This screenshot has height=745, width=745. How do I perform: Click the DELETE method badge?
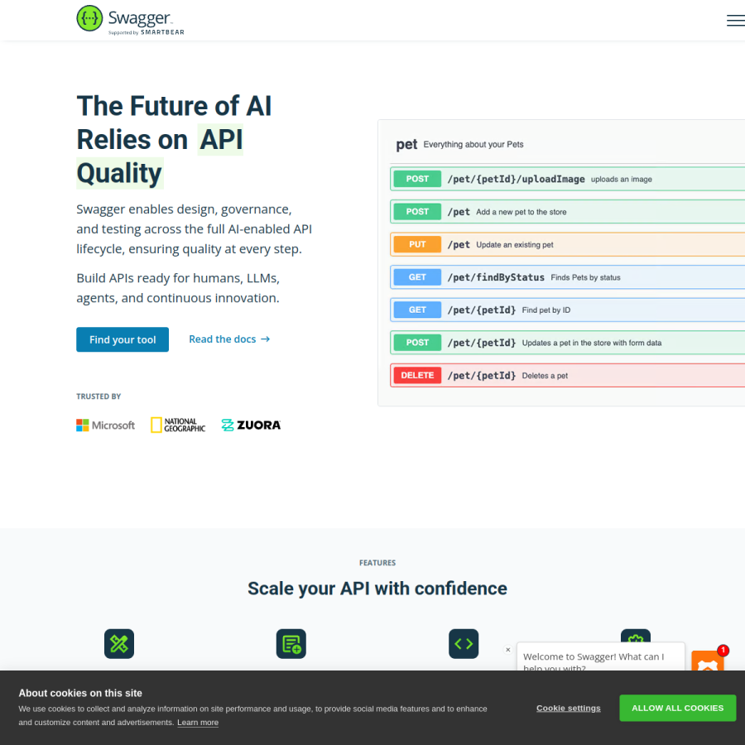tap(417, 375)
